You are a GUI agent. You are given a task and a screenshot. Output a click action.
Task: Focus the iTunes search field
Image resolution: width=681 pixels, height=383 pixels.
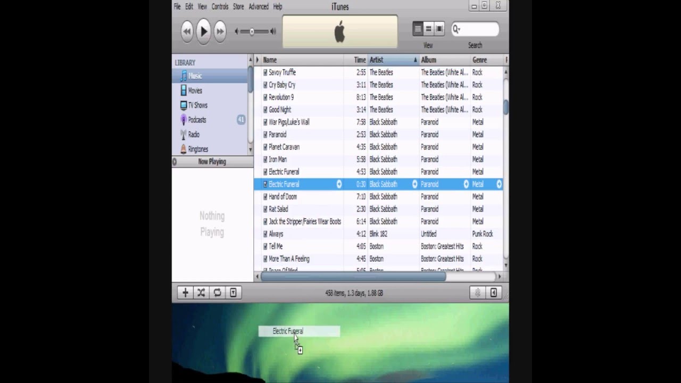[475, 29]
